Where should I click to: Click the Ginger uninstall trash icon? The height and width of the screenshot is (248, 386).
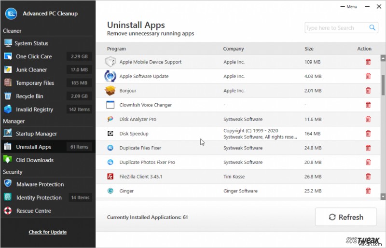pyautogui.click(x=368, y=191)
